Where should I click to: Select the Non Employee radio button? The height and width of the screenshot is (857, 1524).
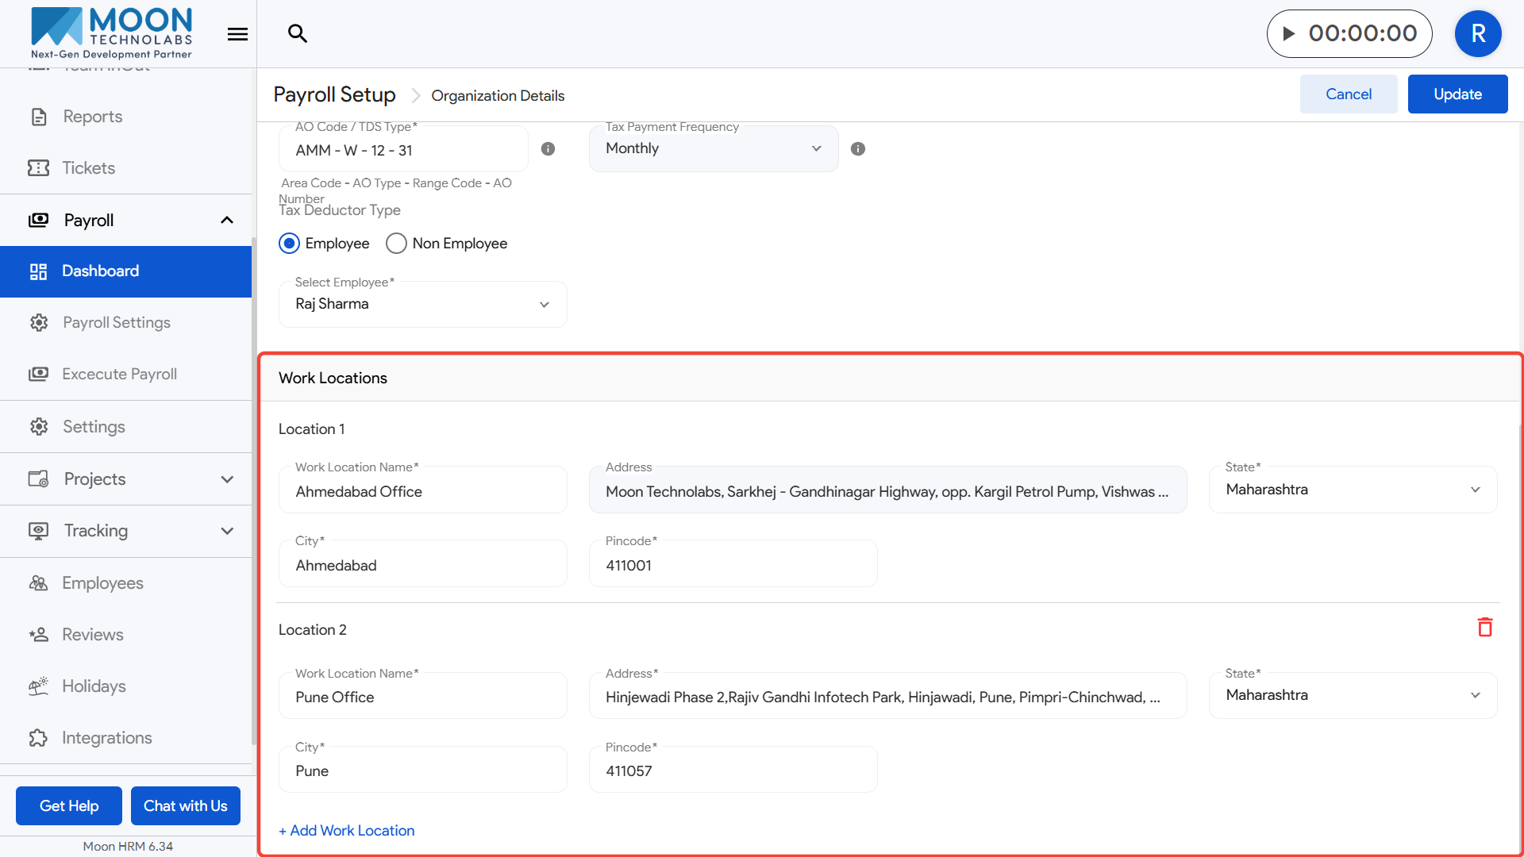tap(396, 244)
